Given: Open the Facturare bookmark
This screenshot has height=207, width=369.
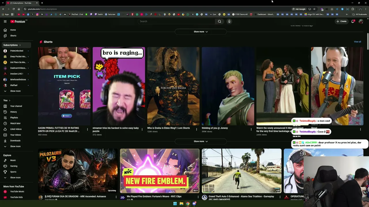Looking at the screenshot, I should pos(110,14).
